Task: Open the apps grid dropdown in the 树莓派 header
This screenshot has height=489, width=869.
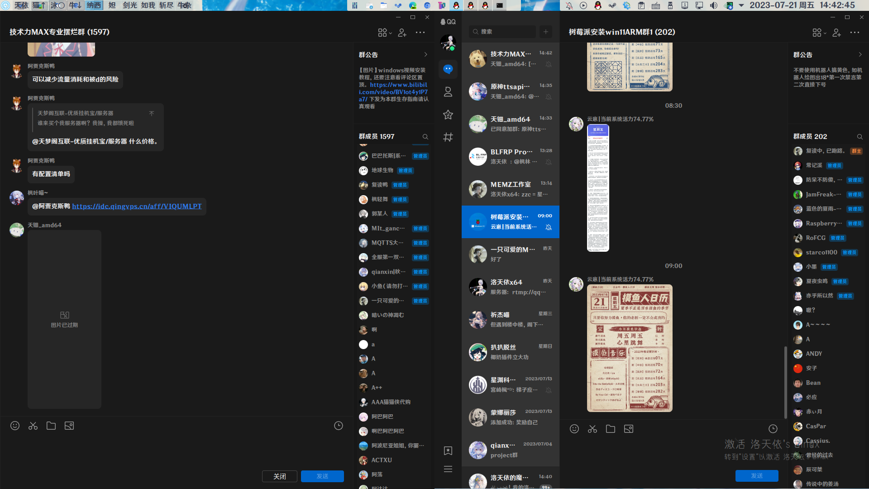Action: click(x=819, y=33)
